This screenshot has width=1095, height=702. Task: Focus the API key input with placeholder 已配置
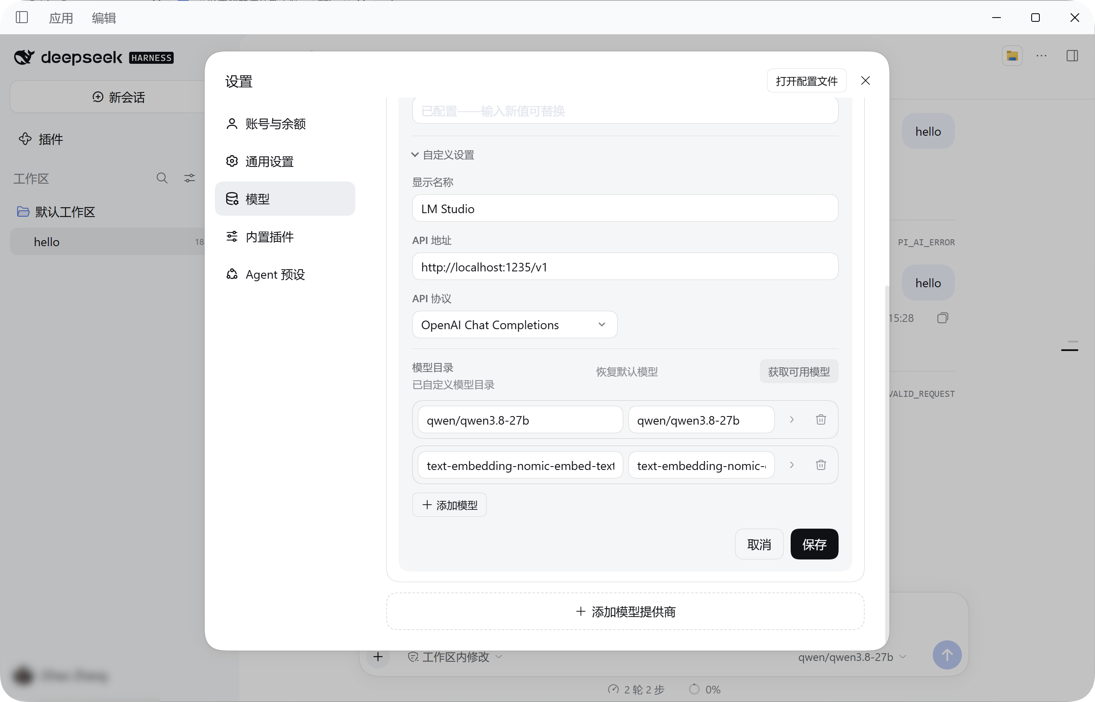(625, 110)
